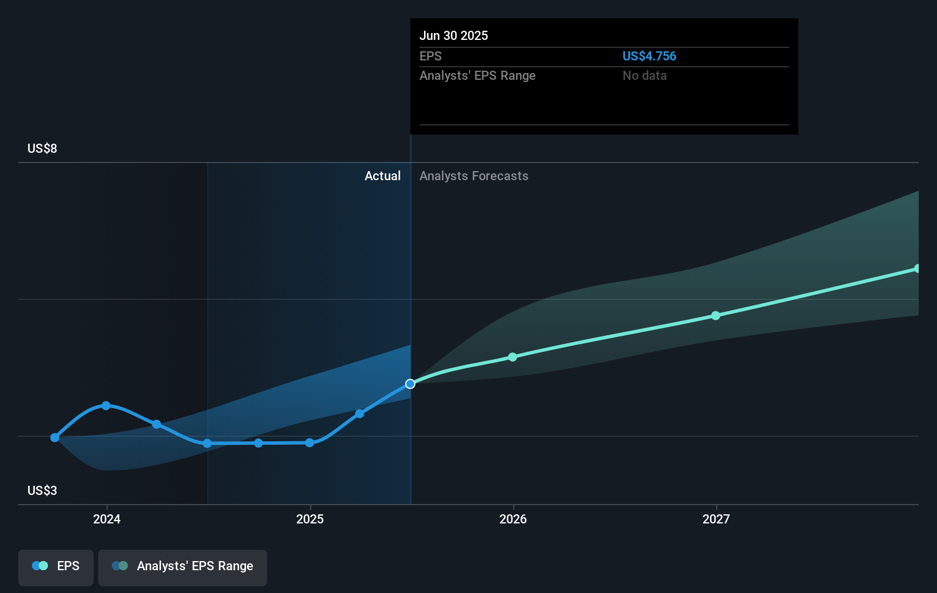This screenshot has height=593, width=937.
Task: Click the 2025 axis label
Action: click(x=309, y=519)
